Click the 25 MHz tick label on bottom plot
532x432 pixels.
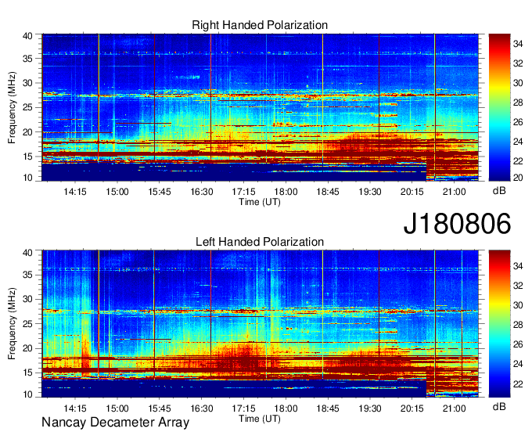point(27,324)
